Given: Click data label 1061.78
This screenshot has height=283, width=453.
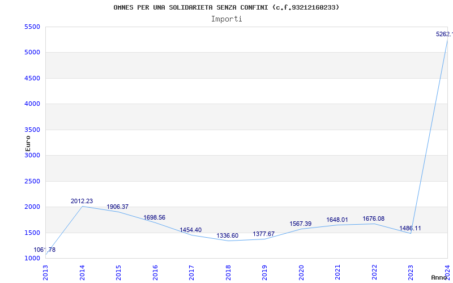Looking at the screenshot, I should pyautogui.click(x=45, y=250).
